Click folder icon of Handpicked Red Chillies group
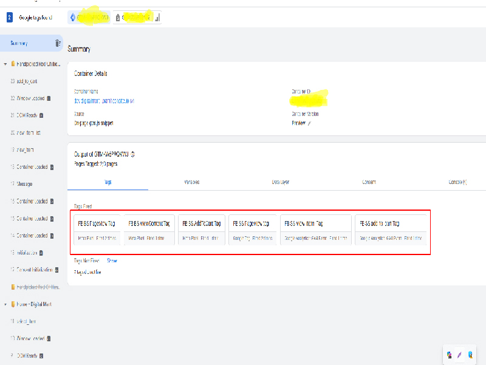This screenshot has height=365, width=486. [13, 64]
